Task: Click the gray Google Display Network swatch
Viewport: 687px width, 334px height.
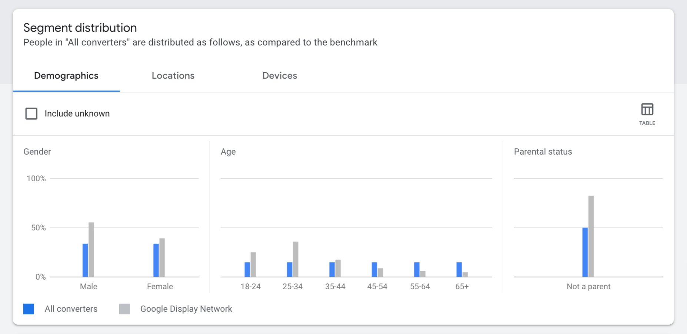Action: pyautogui.click(x=124, y=309)
